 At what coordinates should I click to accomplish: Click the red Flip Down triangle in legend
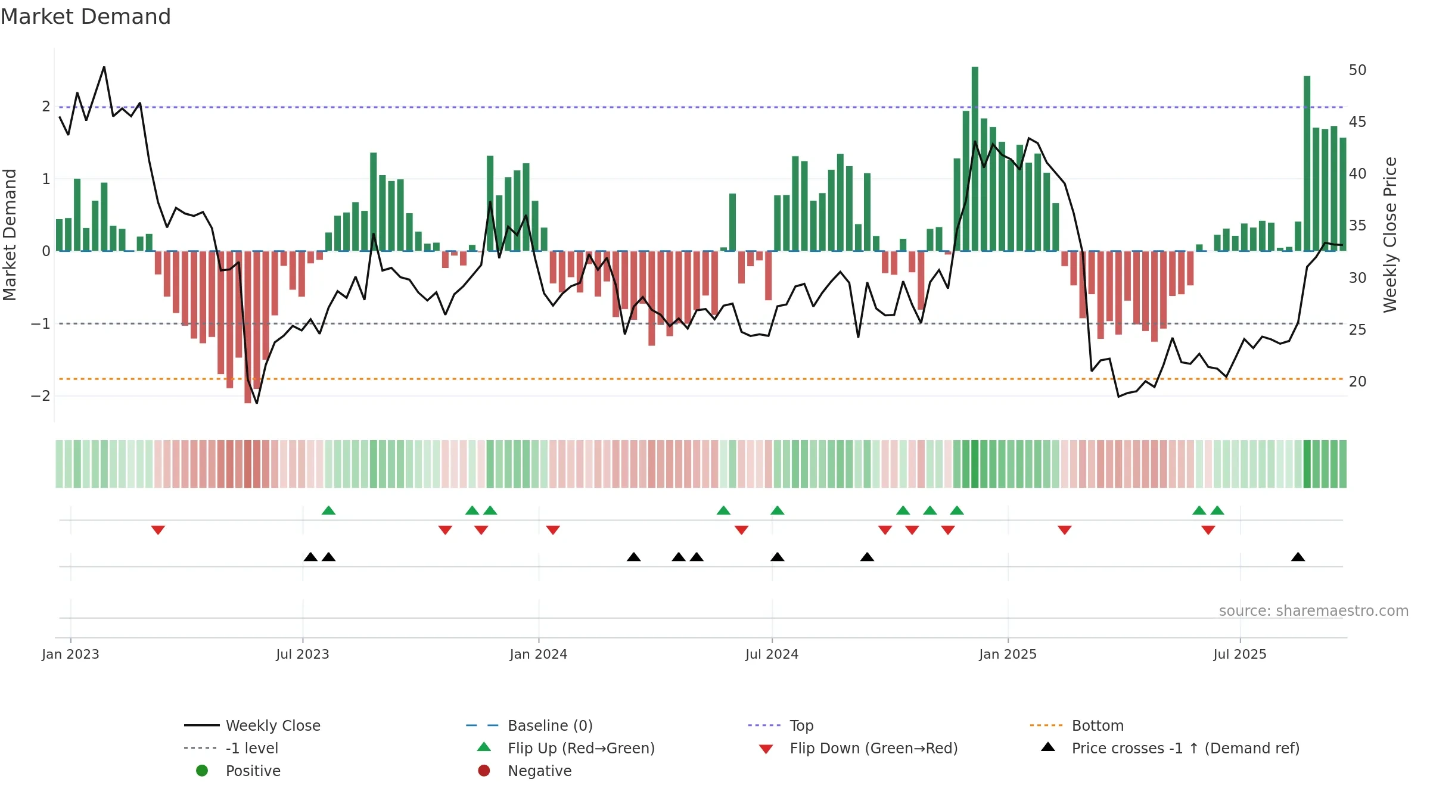pos(766,749)
